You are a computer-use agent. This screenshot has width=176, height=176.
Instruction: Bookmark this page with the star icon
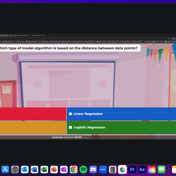pyautogui.click(x=169, y=39)
